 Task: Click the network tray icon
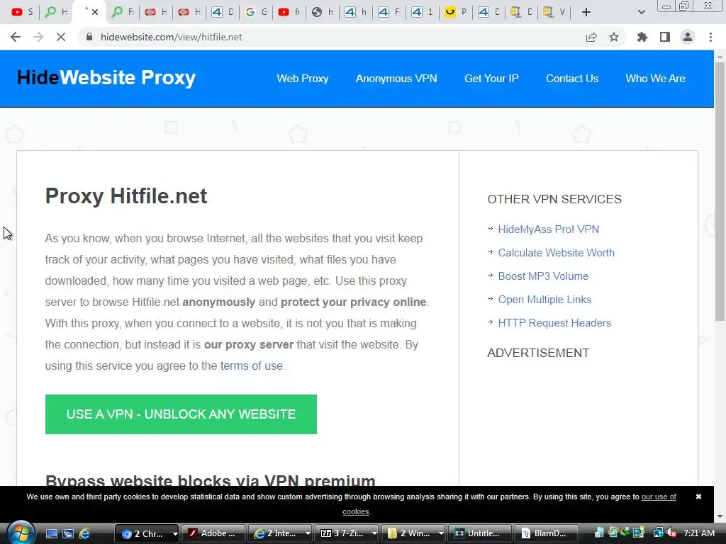(658, 533)
